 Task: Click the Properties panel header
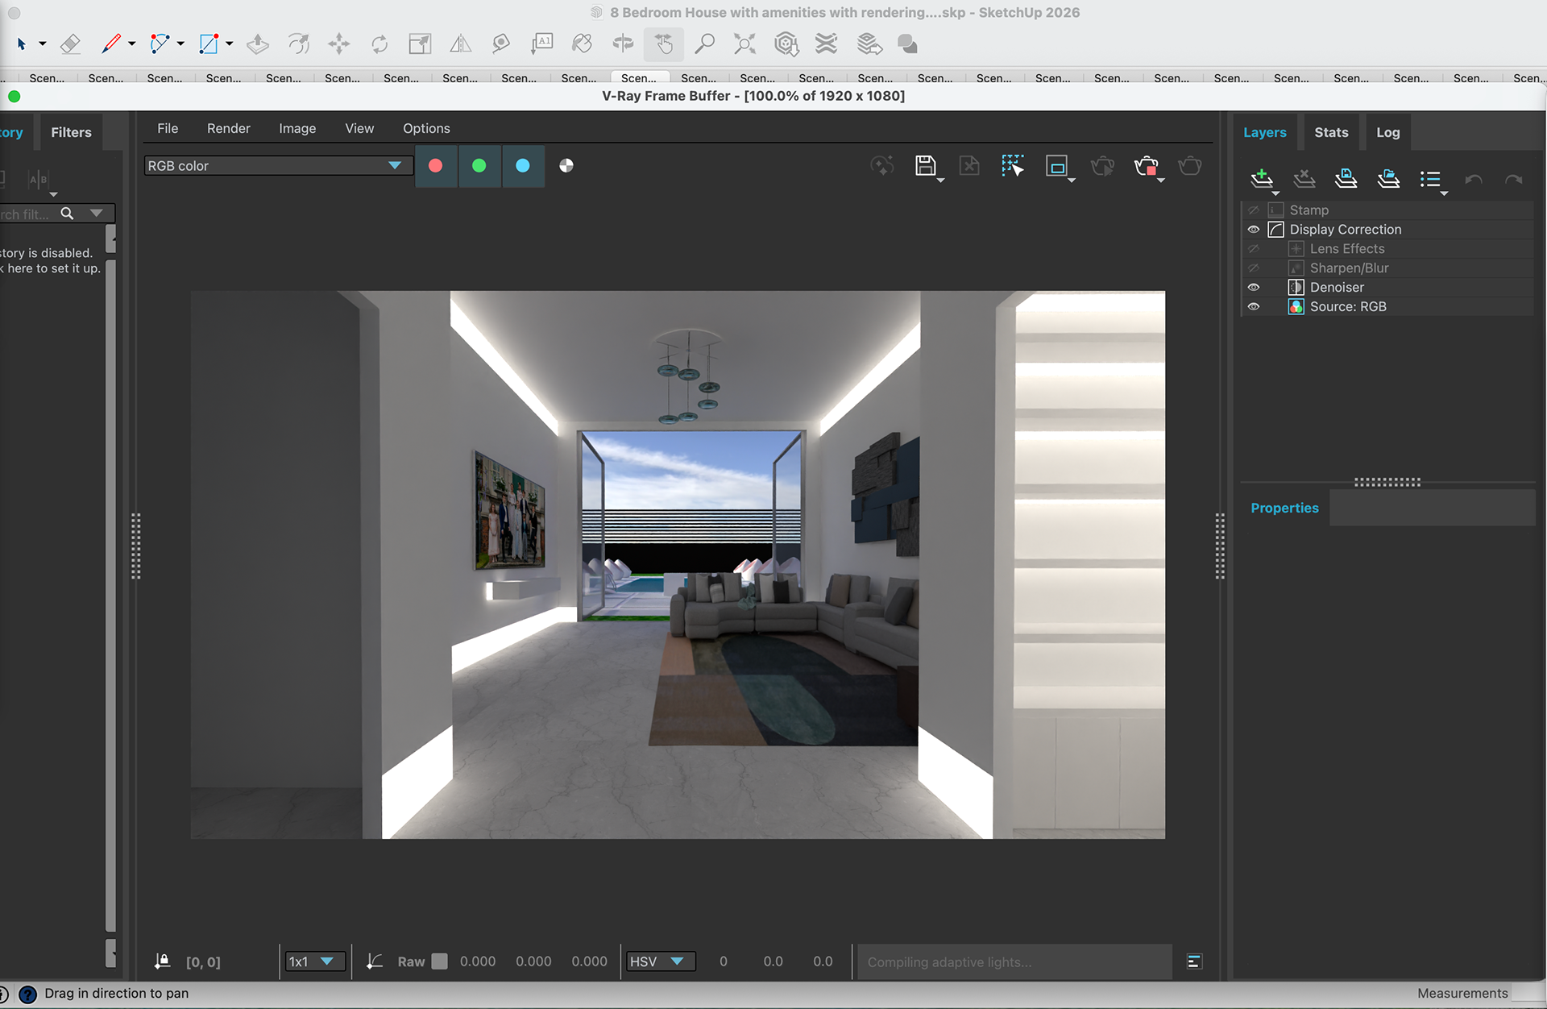1284,509
